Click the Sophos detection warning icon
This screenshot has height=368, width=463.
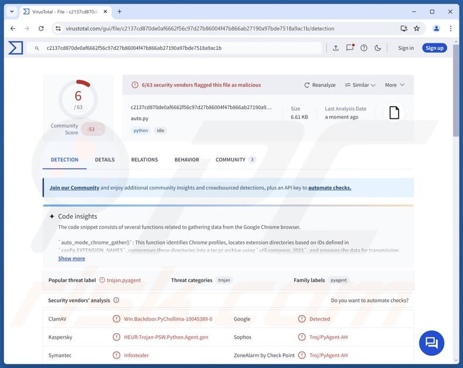(302, 337)
